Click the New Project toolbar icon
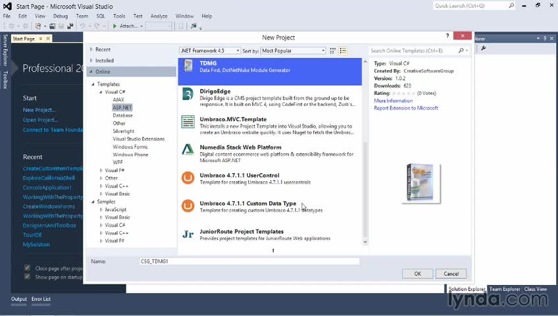Viewport: 558px width, 316px height. [x=38, y=26]
